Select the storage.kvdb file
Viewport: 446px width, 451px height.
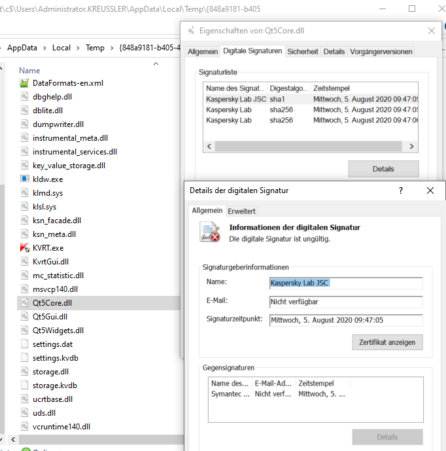click(x=54, y=386)
